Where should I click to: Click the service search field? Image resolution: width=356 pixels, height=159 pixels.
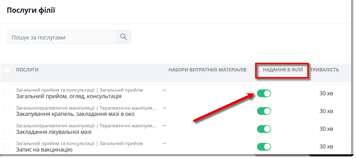click(x=62, y=37)
